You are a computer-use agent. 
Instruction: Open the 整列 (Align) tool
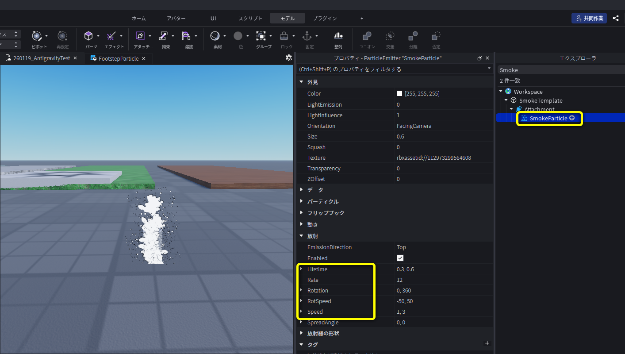coord(338,36)
